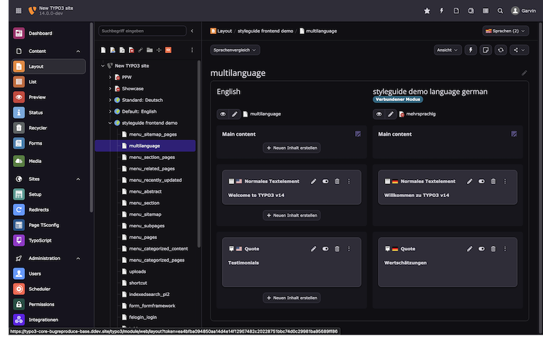Viewport: 543px width, 345px height.
Task: Open the 'Sprachen (2)' language selector
Action: (x=506, y=31)
